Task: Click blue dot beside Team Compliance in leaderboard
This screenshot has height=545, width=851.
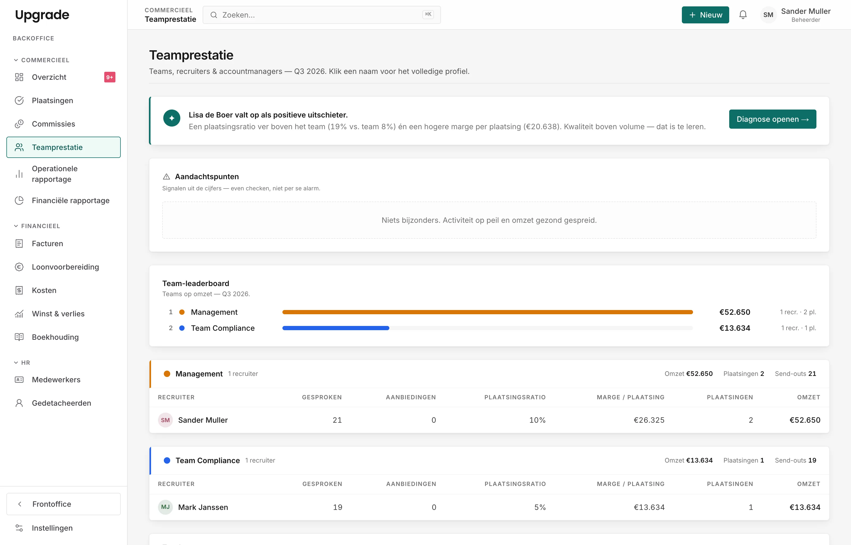Action: pyautogui.click(x=182, y=328)
